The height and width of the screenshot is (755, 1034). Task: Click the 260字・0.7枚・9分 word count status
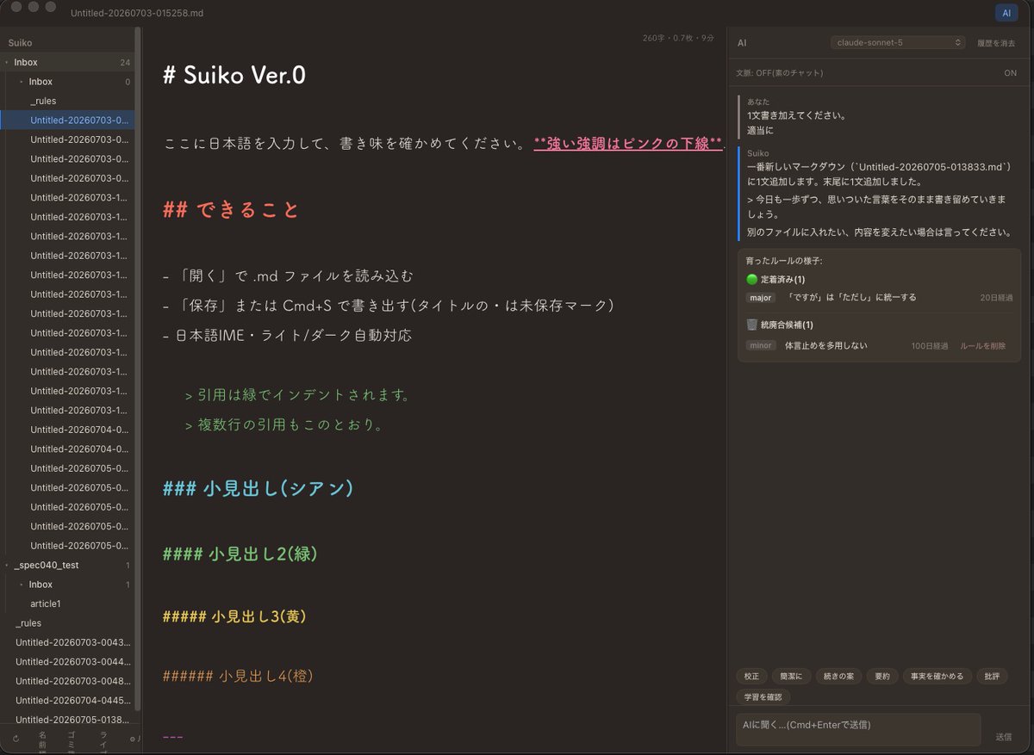[678, 38]
